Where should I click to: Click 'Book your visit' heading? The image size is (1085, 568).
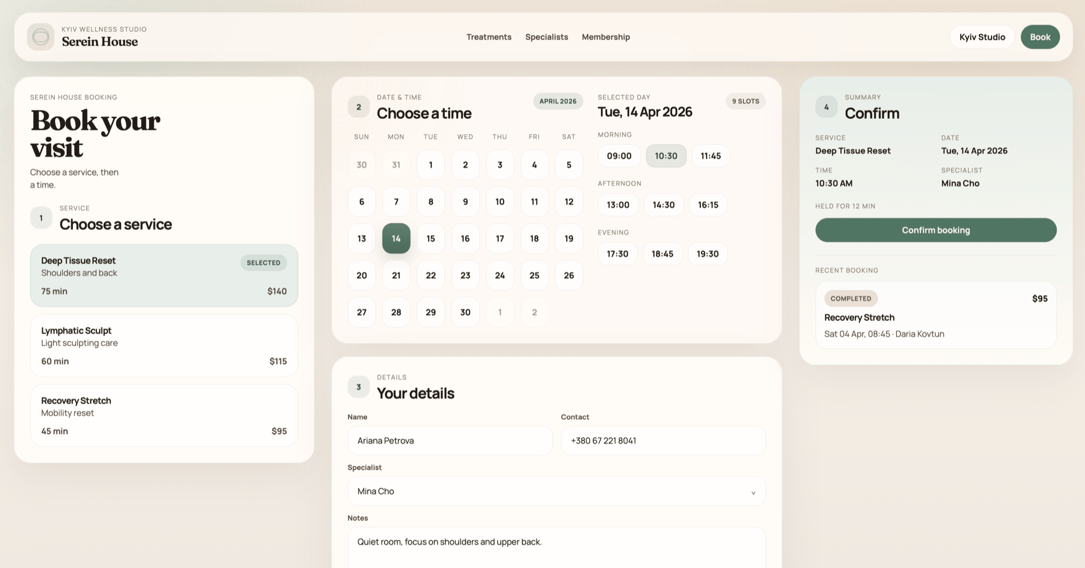point(95,134)
